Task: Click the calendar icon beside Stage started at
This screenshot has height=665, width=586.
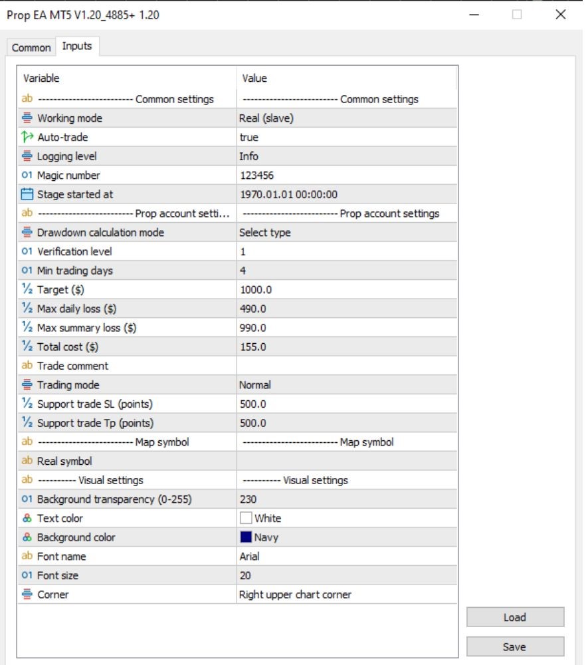Action: [x=27, y=194]
